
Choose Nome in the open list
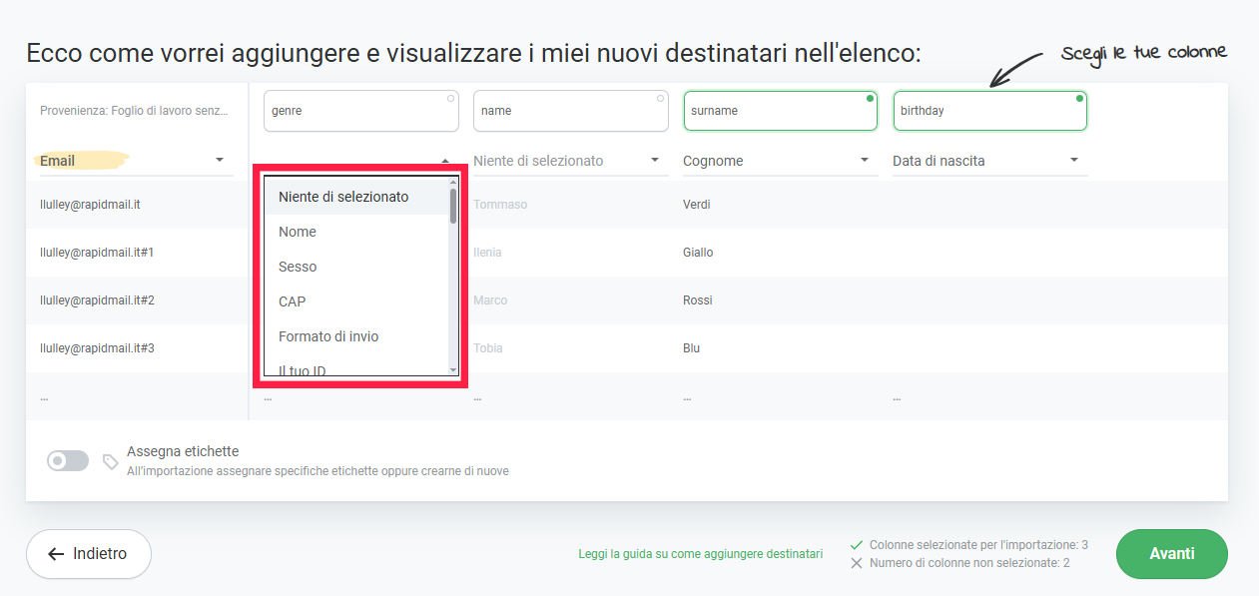point(298,232)
